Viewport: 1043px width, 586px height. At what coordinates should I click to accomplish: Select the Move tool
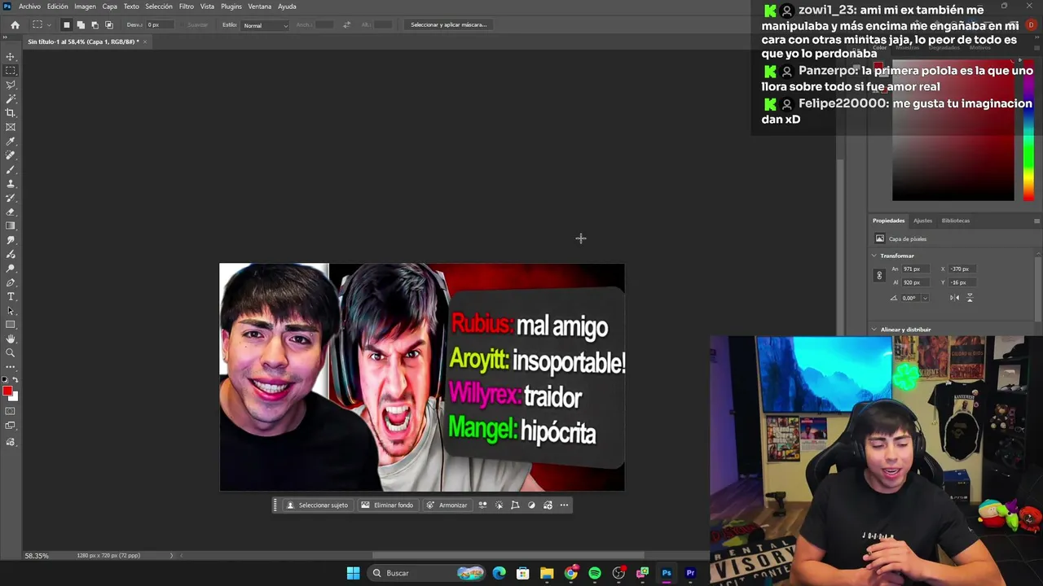pos(11,56)
